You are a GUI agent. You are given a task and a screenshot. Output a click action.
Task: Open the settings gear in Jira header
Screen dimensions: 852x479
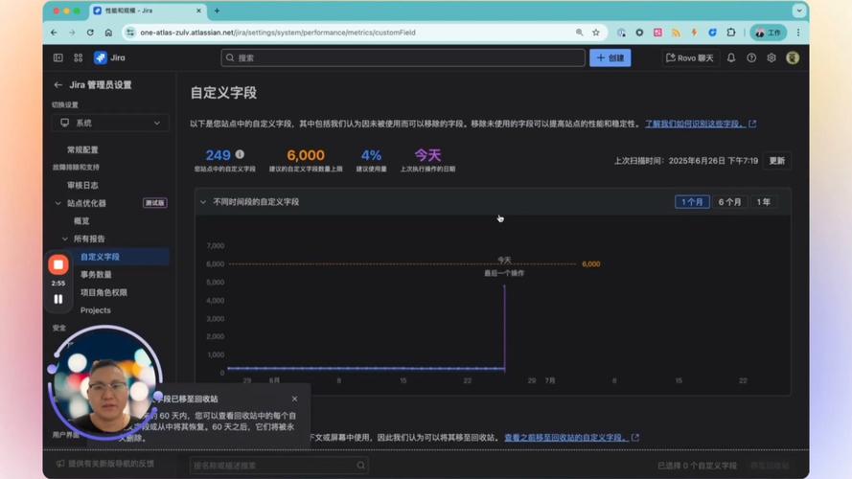pyautogui.click(x=771, y=57)
